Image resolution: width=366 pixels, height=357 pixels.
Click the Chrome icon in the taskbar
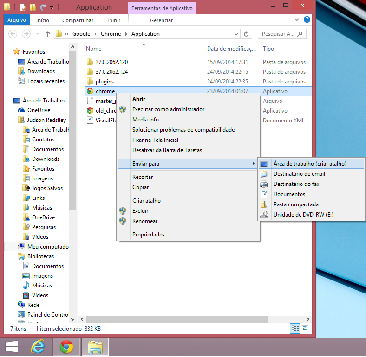[x=66, y=347]
